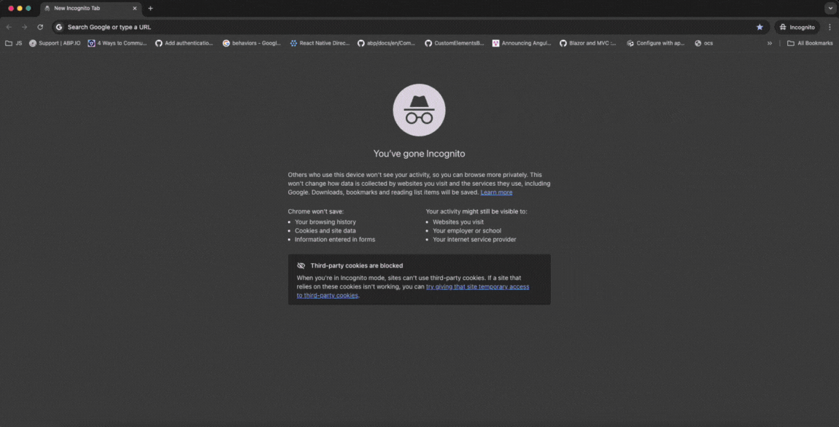Open the Support | ABP.IO bookmark
The height and width of the screenshot is (427, 839).
55,43
